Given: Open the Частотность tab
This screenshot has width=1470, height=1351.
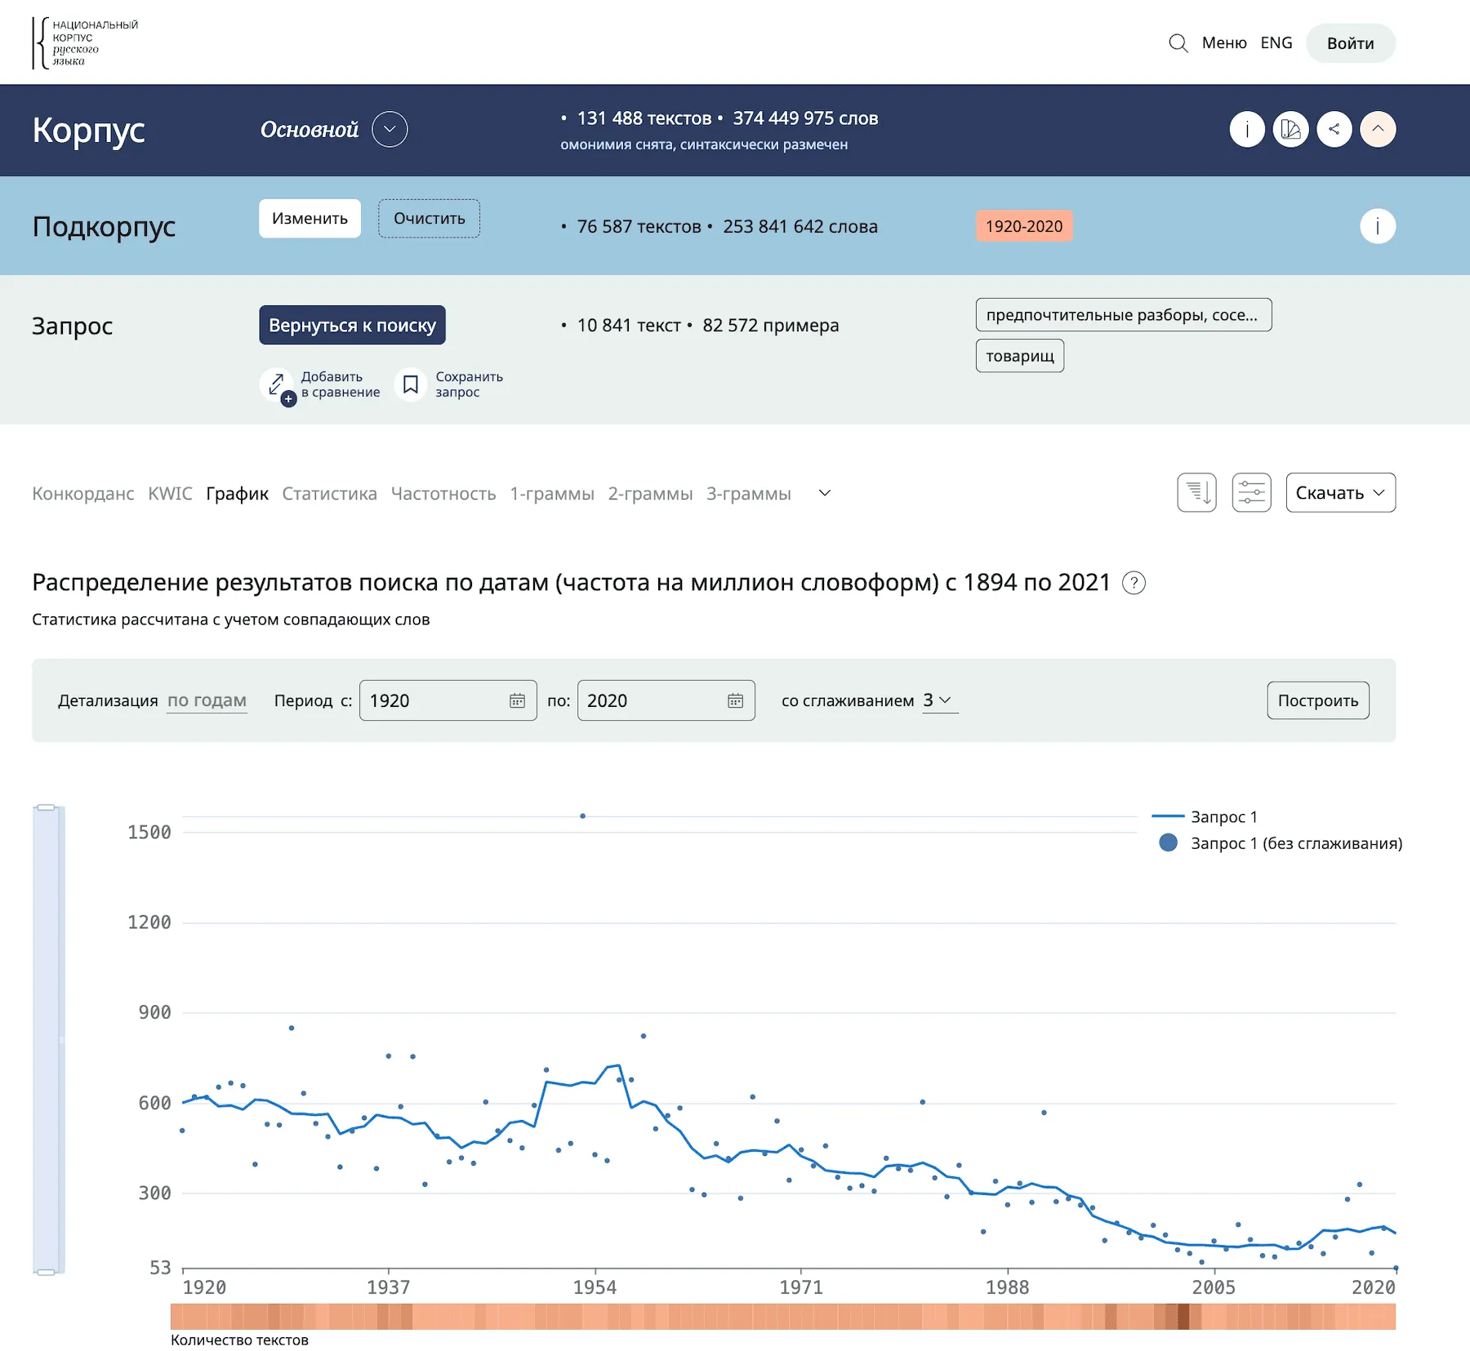Looking at the screenshot, I should tap(443, 494).
